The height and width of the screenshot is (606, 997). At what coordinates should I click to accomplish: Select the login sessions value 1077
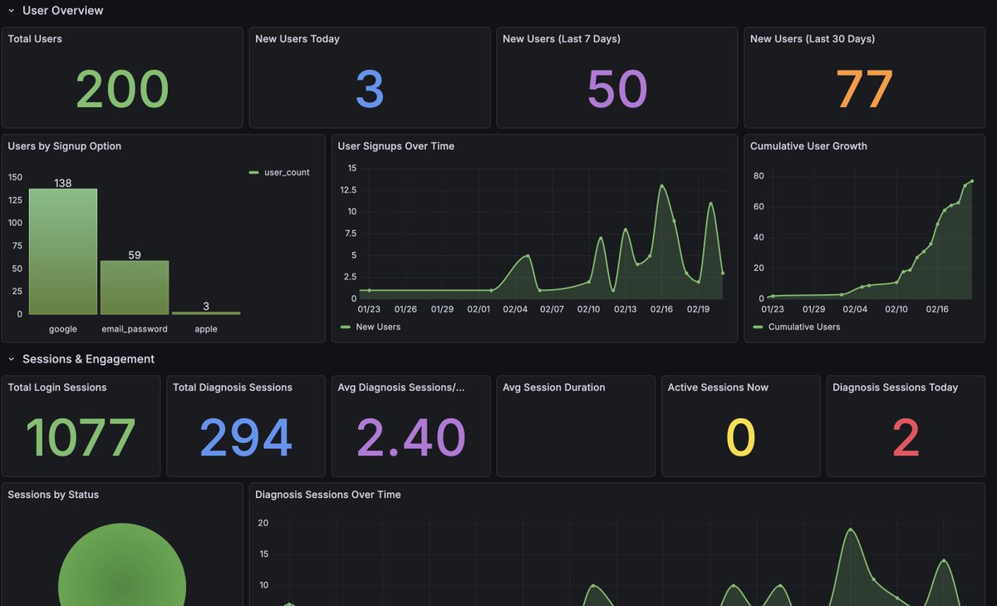(81, 437)
